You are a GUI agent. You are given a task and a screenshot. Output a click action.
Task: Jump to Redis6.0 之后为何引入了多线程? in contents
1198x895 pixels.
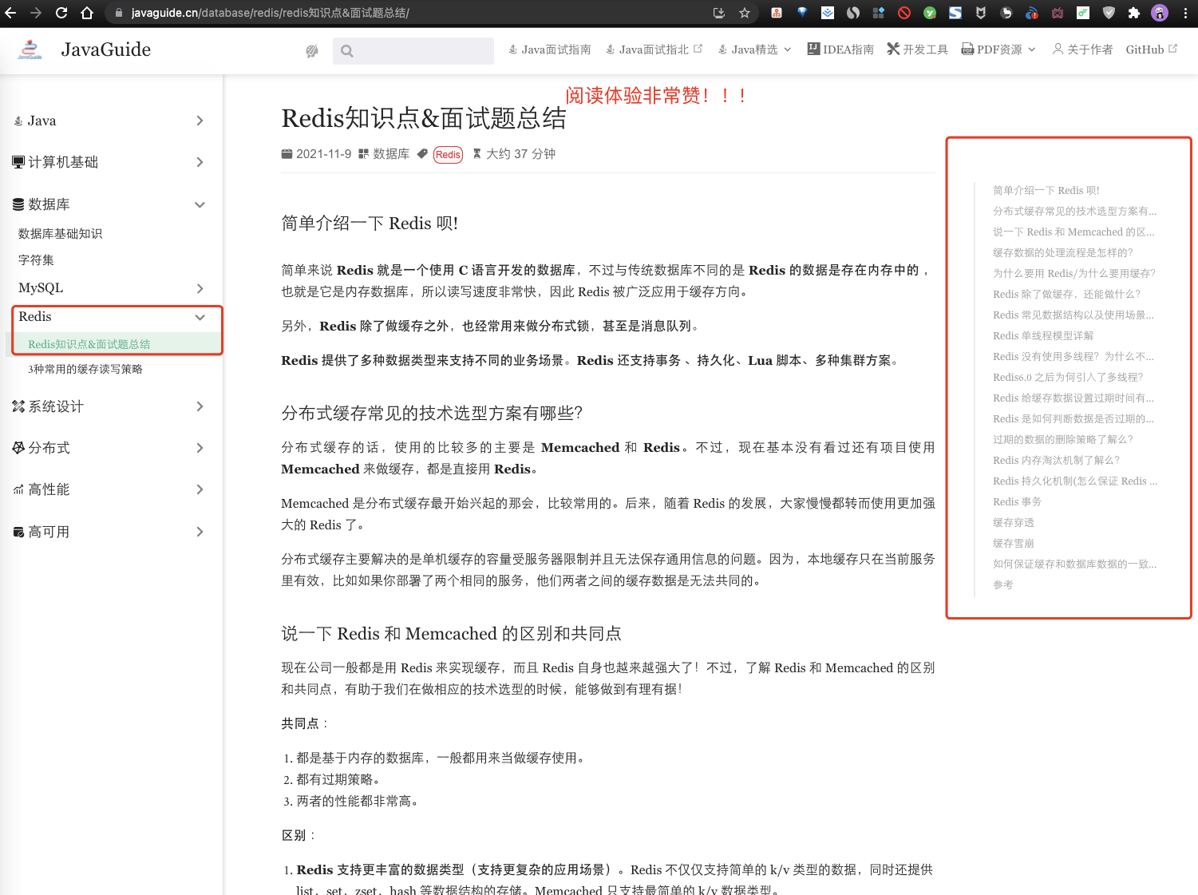pyautogui.click(x=1068, y=377)
